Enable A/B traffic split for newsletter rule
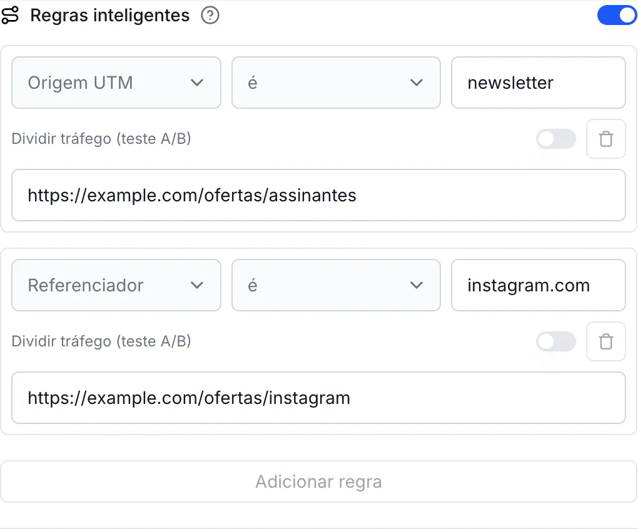Viewport: 638px width, 529px height. click(556, 139)
